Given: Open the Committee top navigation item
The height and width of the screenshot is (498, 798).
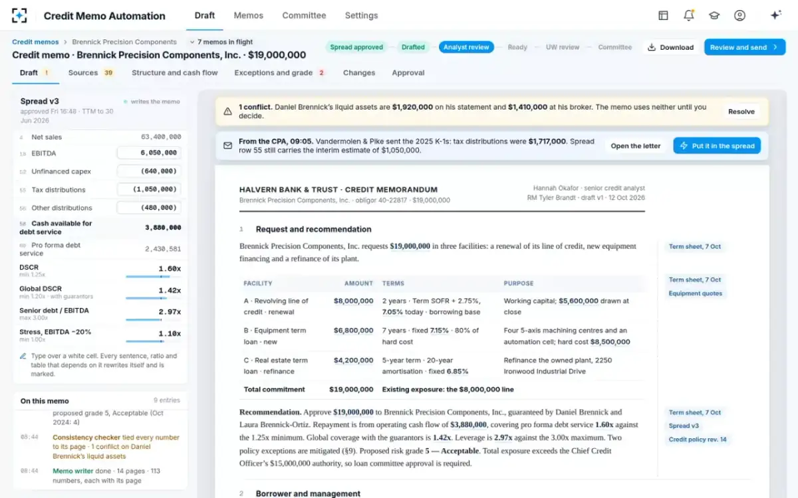Looking at the screenshot, I should pos(304,15).
